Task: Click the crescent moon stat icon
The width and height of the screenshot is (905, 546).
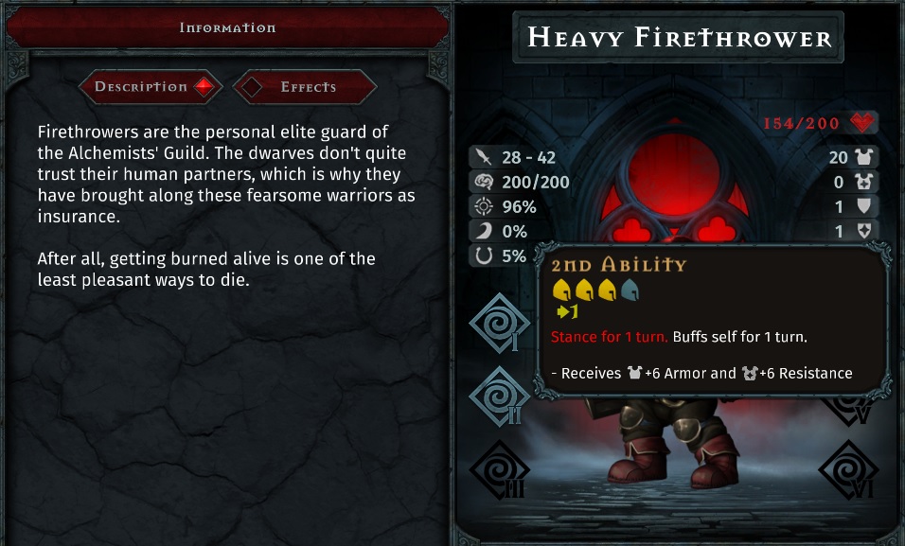Action: point(483,232)
